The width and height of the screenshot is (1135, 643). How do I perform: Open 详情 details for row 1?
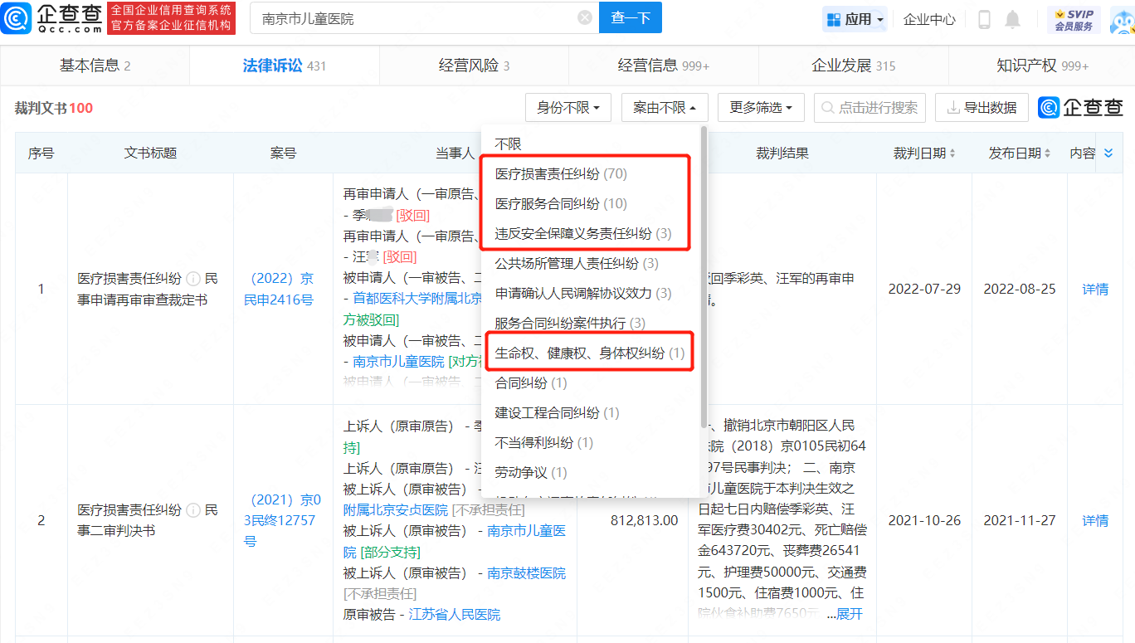(1095, 289)
